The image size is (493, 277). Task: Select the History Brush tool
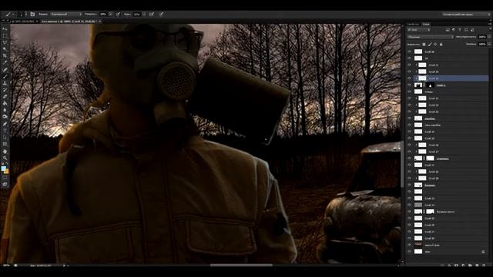point(5,90)
